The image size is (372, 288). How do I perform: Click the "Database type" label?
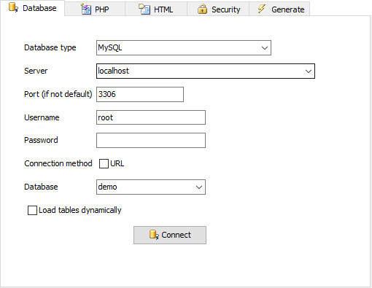click(50, 47)
